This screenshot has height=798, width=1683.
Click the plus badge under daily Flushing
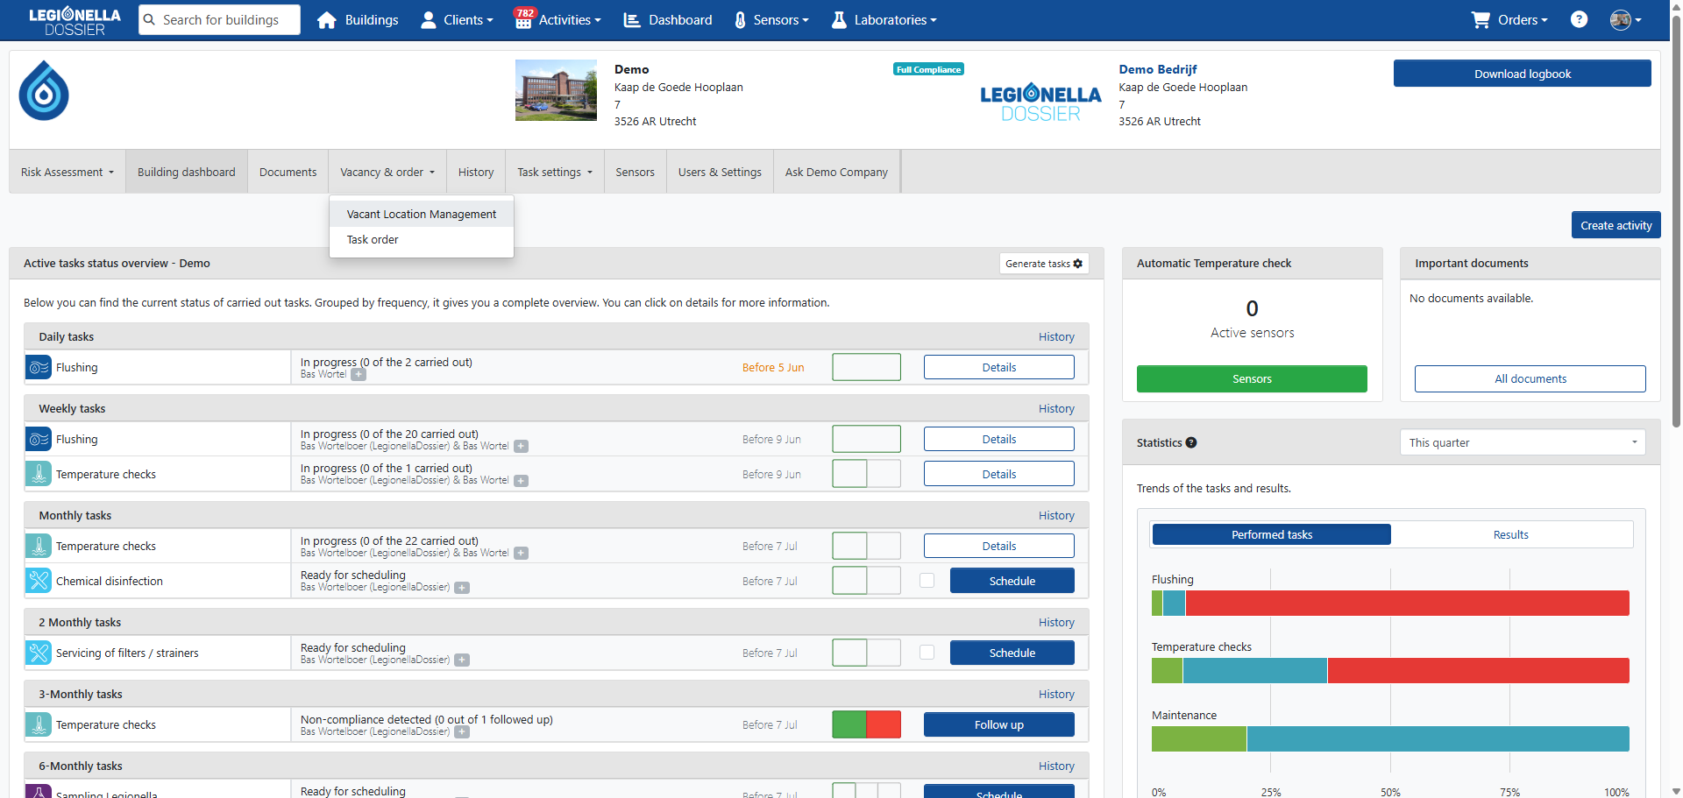[359, 375]
